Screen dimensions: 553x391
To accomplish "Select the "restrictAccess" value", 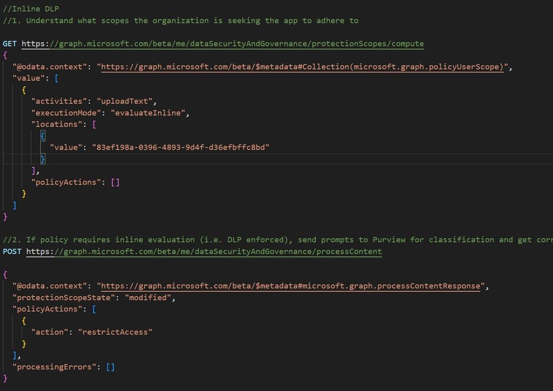I will (115, 332).
